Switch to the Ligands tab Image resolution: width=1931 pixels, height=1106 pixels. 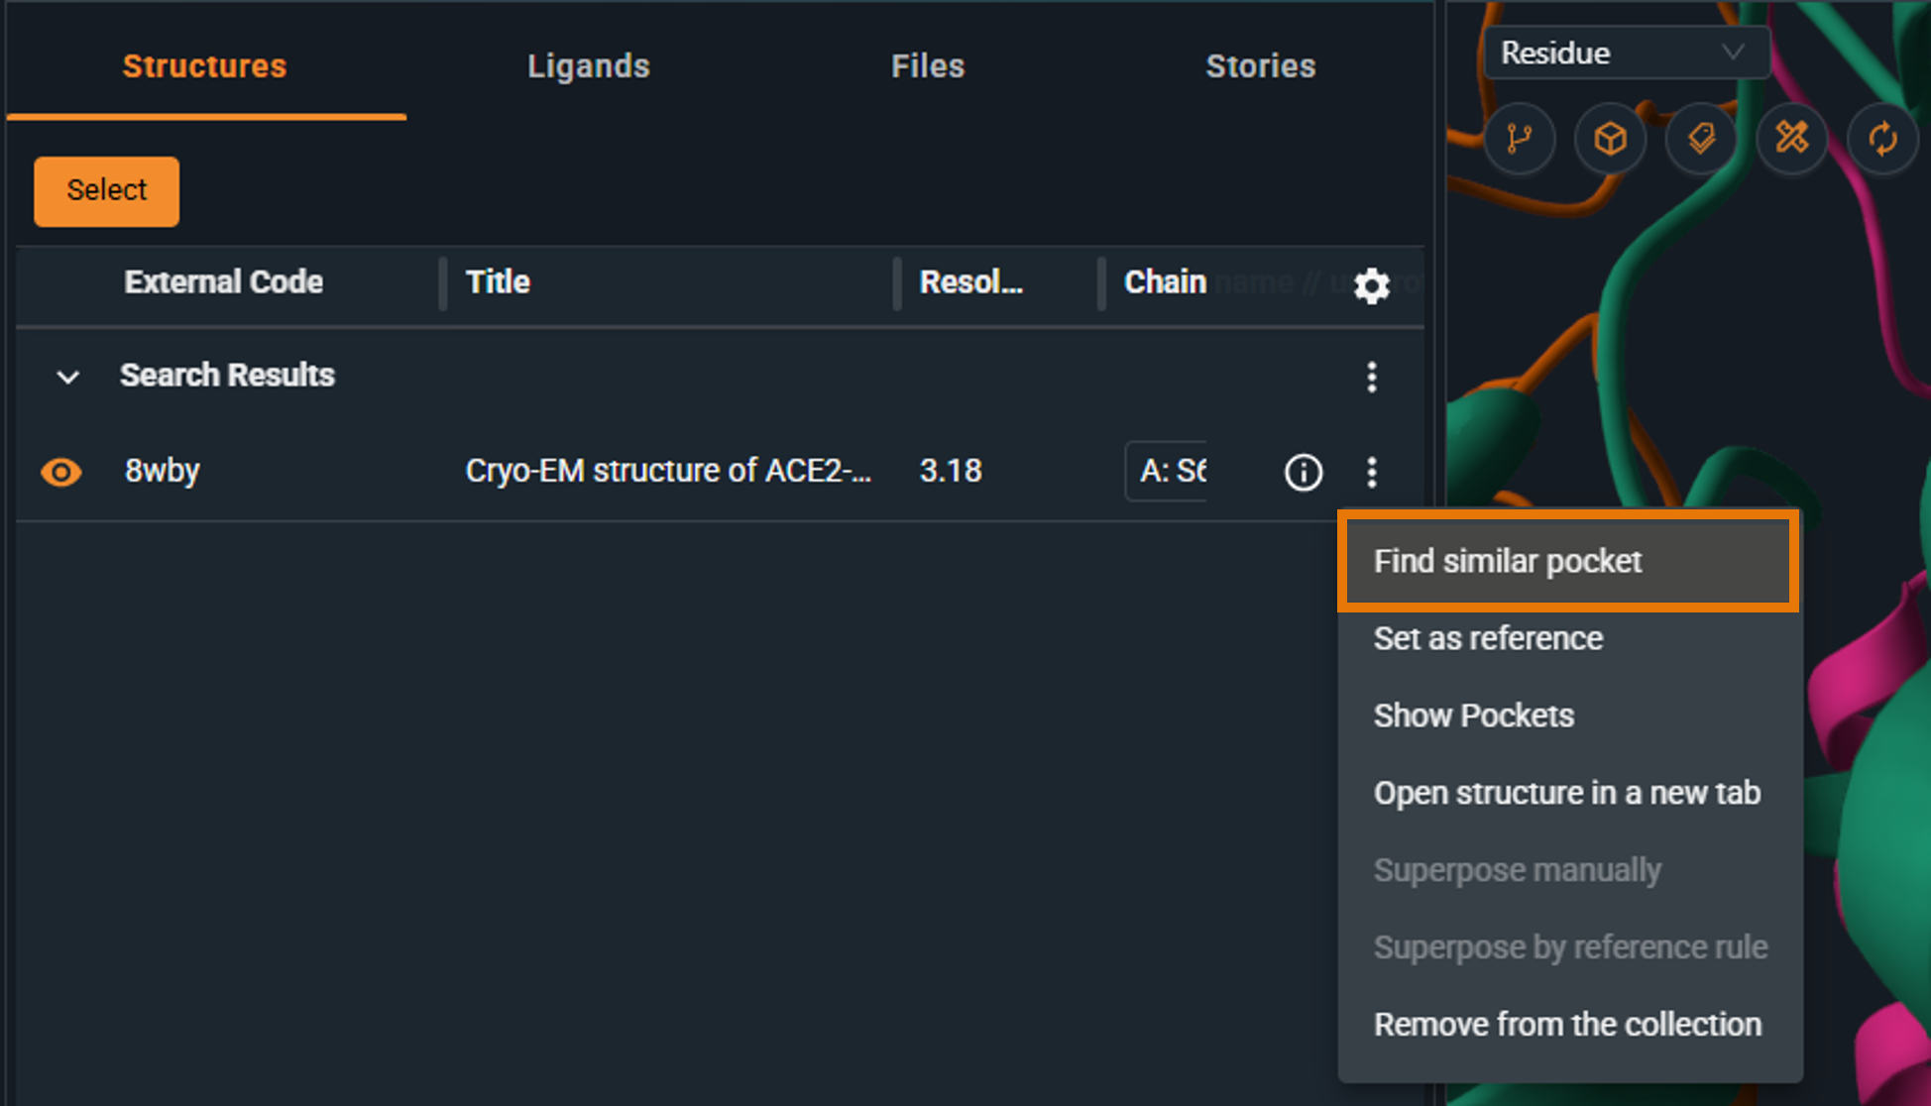click(x=588, y=65)
